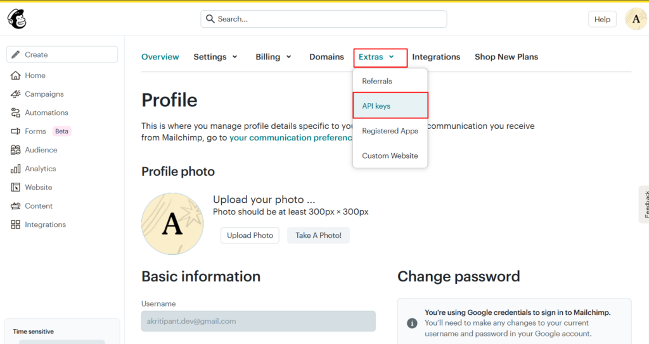Select Referrals from the Extras menu
This screenshot has width=649, height=344.
pyautogui.click(x=390, y=81)
